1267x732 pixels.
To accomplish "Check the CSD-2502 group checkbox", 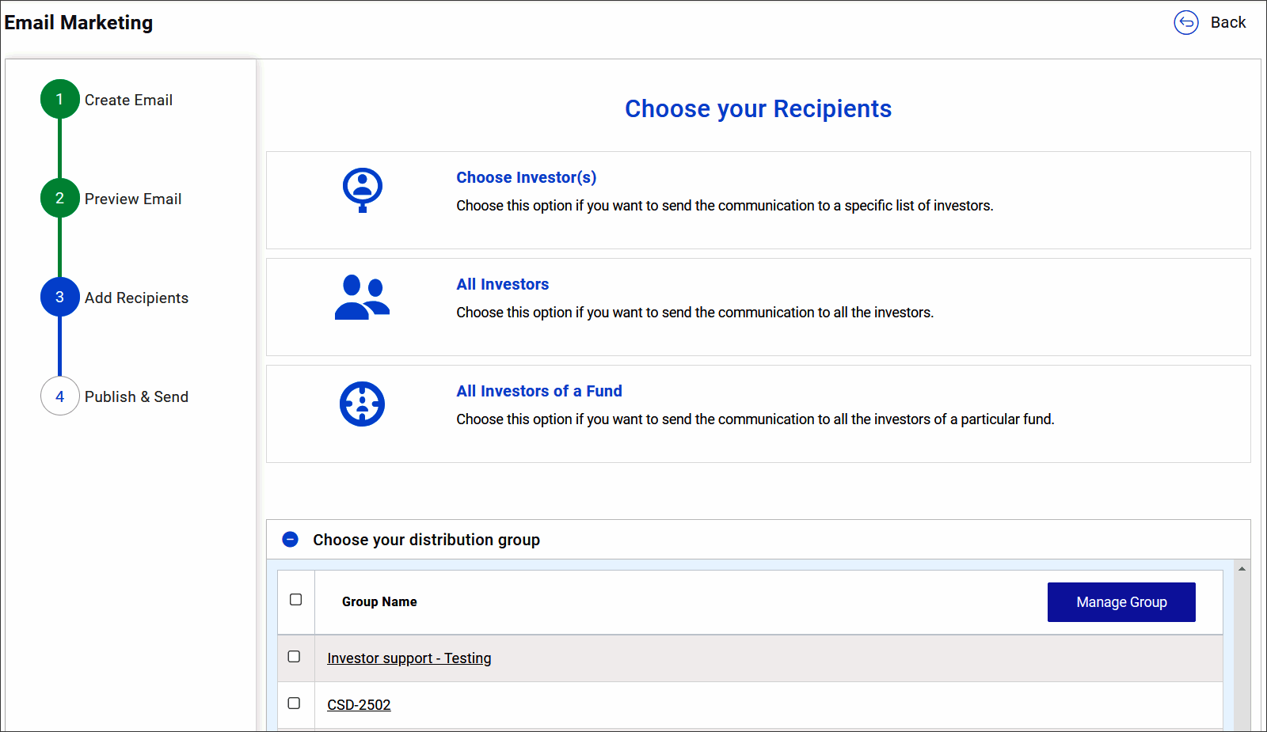I will tap(295, 703).
